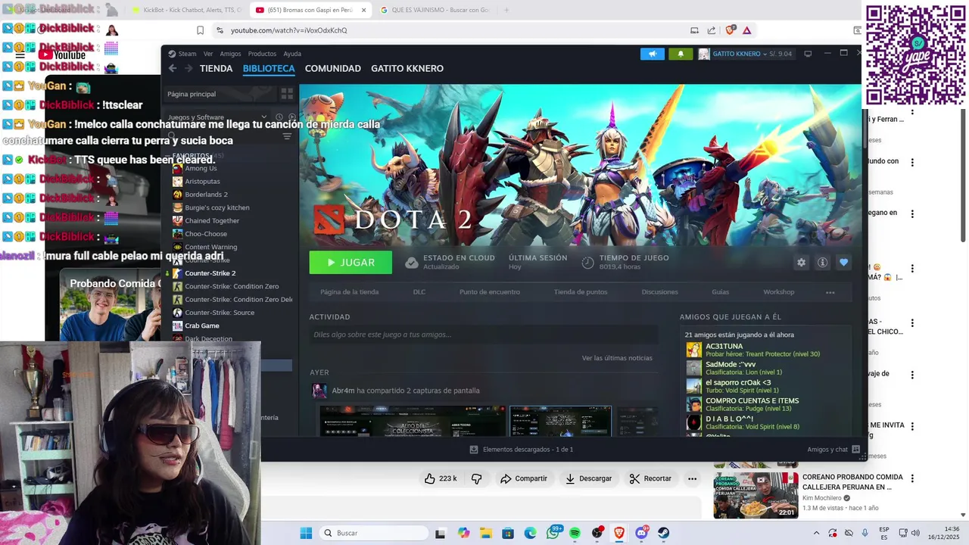This screenshot has height=545, width=969.
Task: Open the Dota 2 DLC link
Action: (419, 292)
